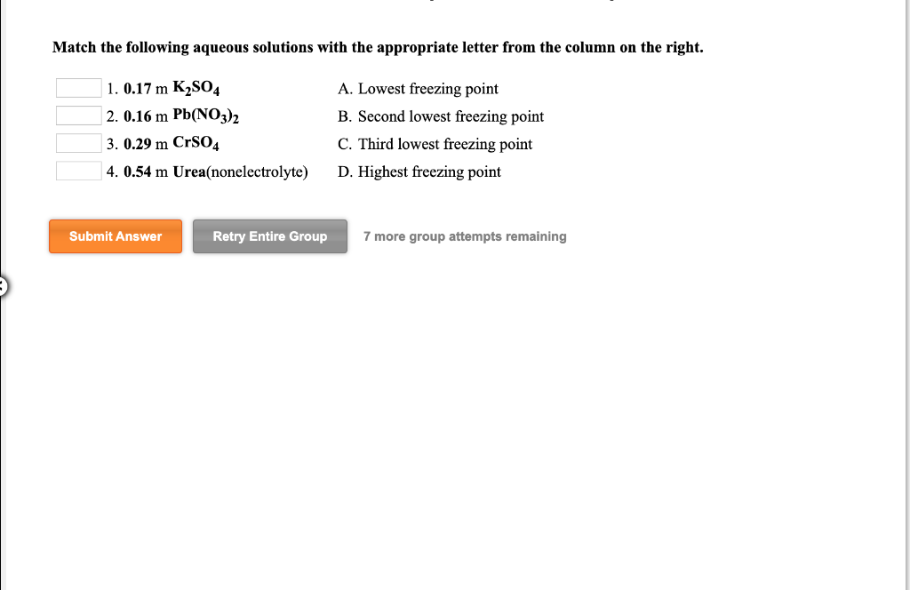910x590 pixels.
Task: Select option A Lowest freezing point text
Action: coord(418,89)
